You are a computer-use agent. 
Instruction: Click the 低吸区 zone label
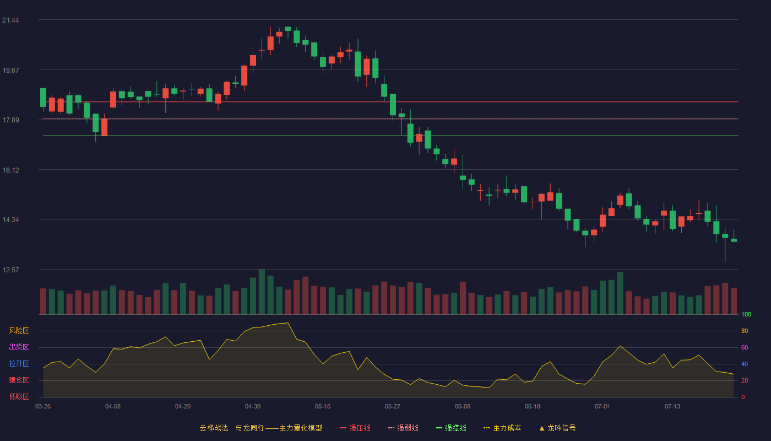coord(19,397)
